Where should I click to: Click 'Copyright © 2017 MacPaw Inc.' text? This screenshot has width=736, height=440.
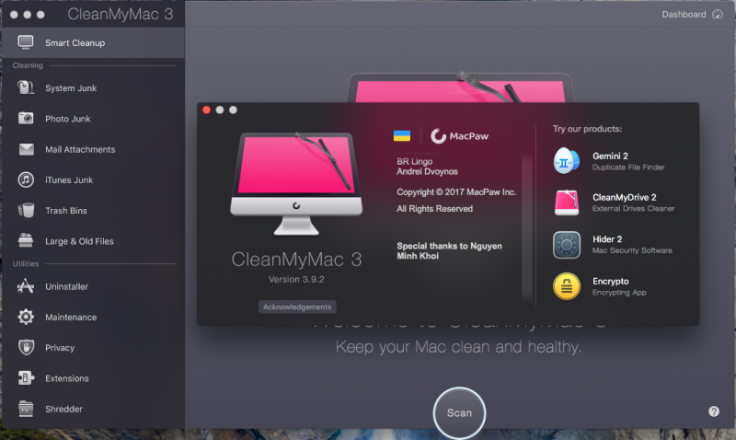tap(456, 192)
